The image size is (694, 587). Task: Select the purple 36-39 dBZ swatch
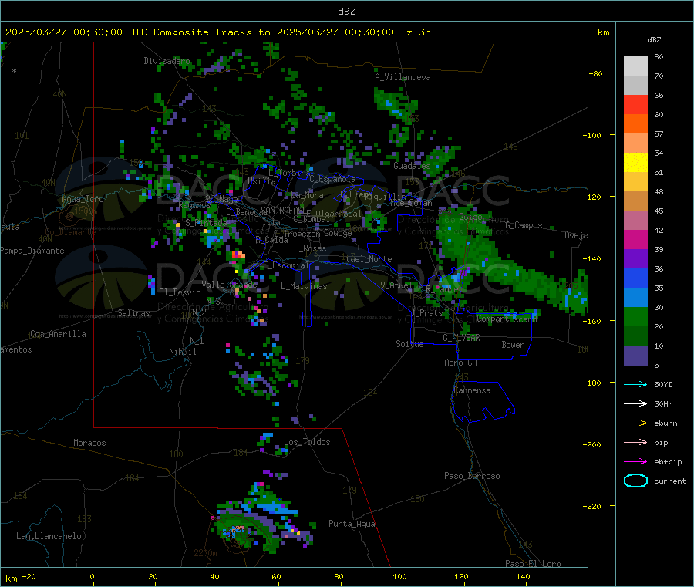[x=635, y=259]
